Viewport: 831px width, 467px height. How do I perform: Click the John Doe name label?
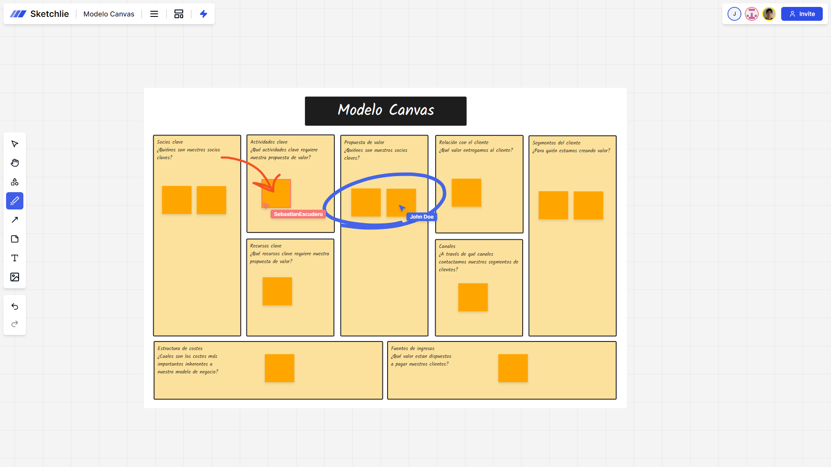[x=421, y=216]
